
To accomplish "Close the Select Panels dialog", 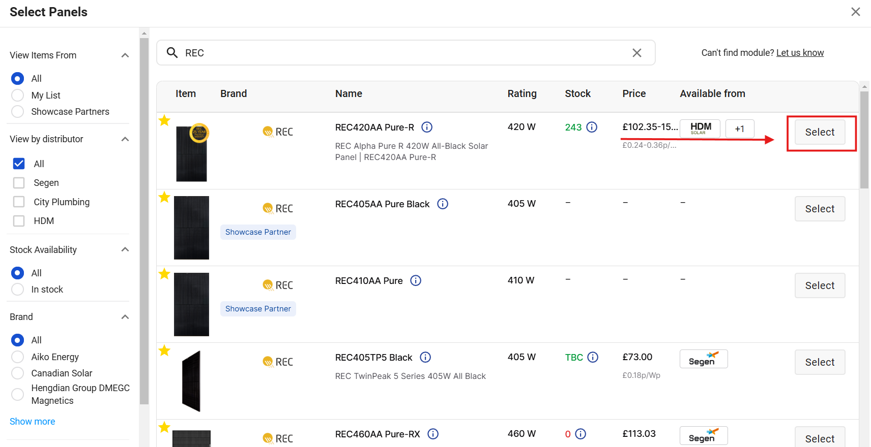I will pos(856,12).
